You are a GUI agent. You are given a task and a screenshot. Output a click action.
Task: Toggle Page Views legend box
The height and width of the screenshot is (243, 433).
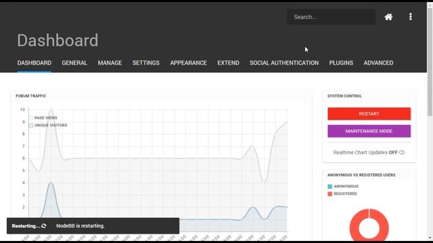click(x=31, y=118)
